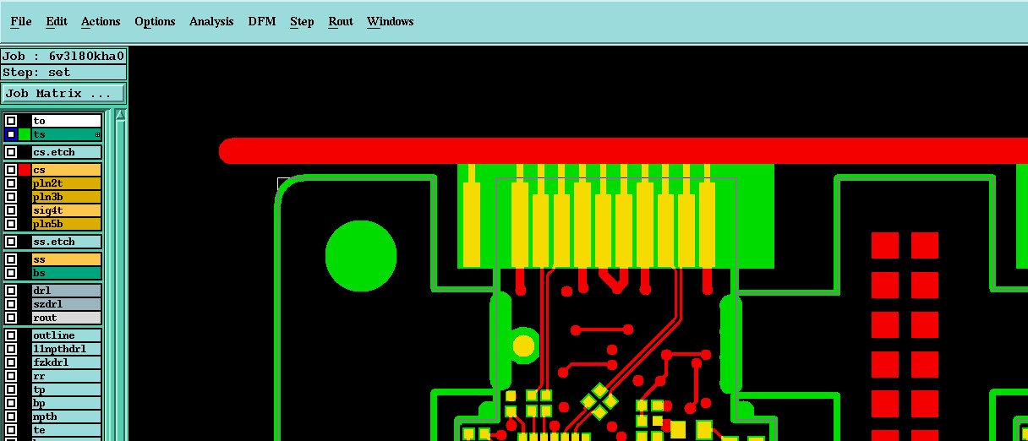
Task: Open the File menu
Action: 21,21
